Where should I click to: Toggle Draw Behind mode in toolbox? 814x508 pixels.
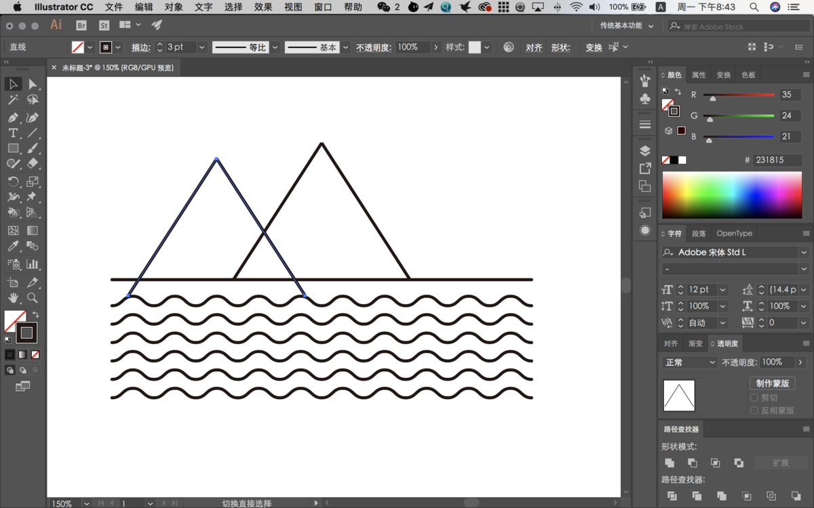(x=22, y=371)
